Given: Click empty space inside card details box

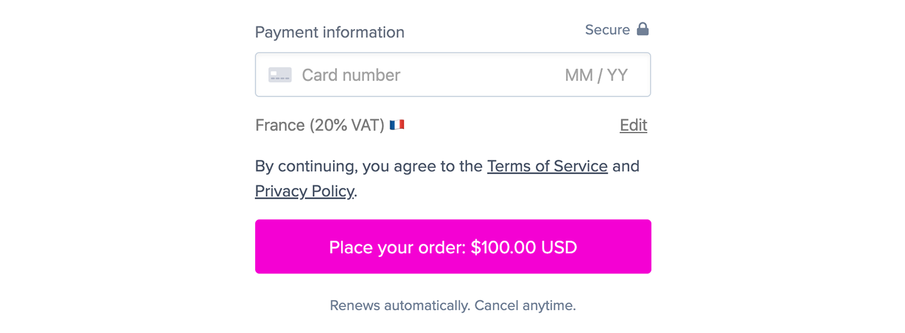Looking at the screenshot, I should pyautogui.click(x=483, y=75).
